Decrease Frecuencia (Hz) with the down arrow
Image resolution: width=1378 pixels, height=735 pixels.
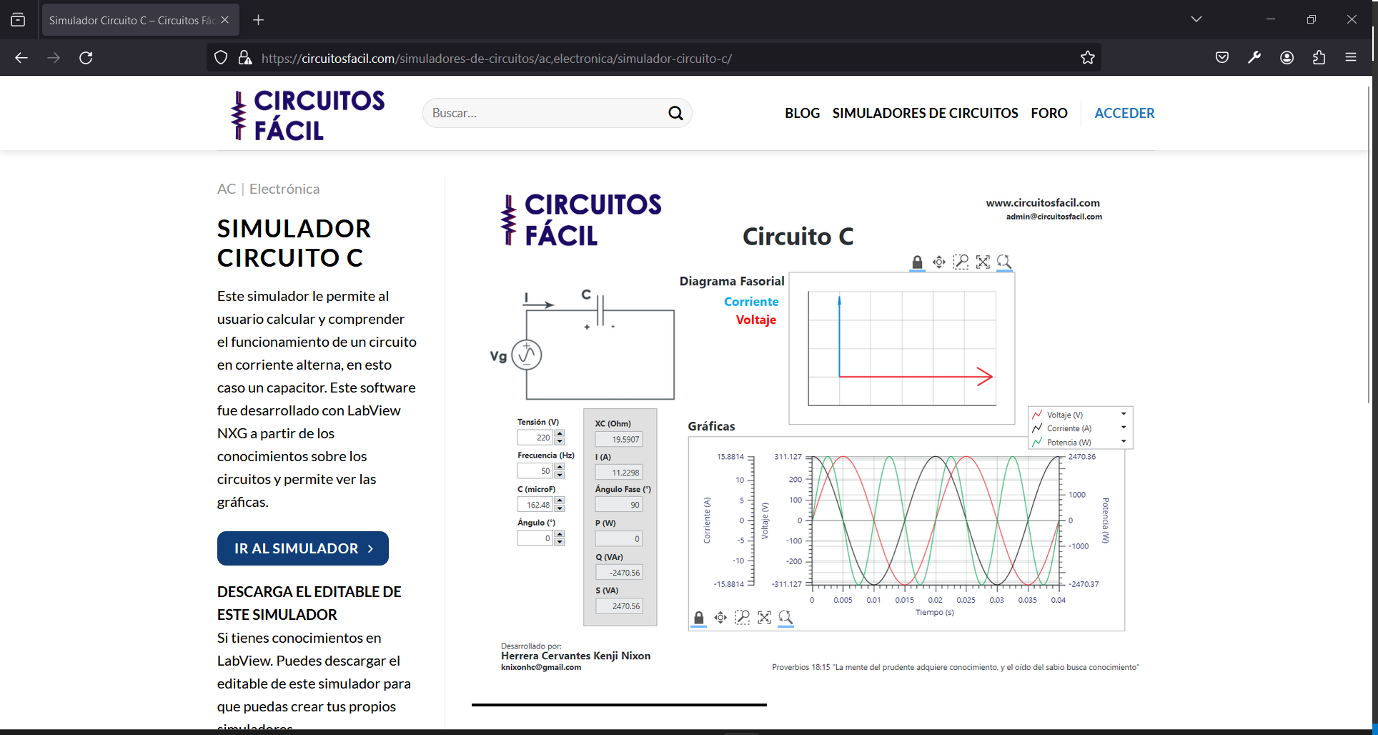point(560,475)
